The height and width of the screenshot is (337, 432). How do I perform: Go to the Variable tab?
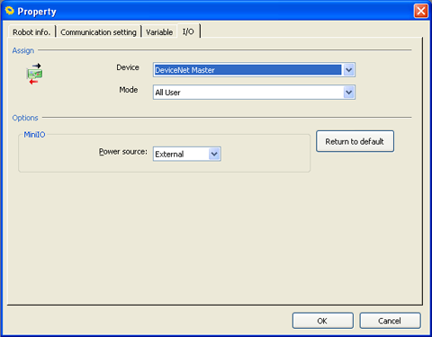point(159,31)
